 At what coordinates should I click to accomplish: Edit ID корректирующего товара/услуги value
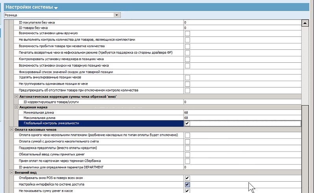[242, 102]
